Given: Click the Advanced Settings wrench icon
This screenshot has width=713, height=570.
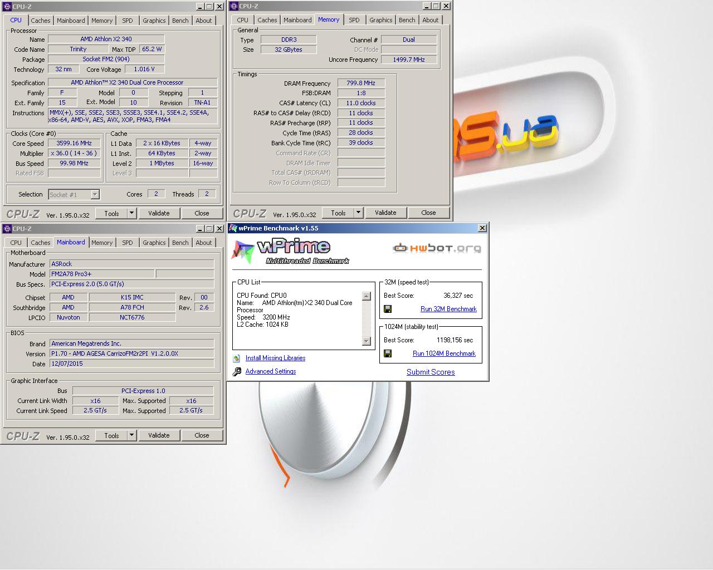Looking at the screenshot, I should tap(237, 371).
